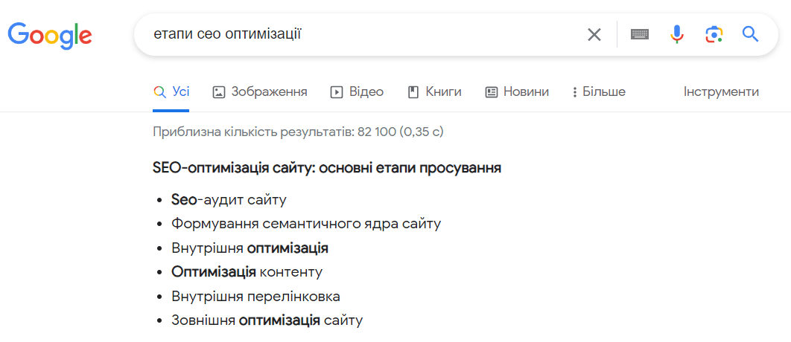Go to Google homepage via logo
791x342 pixels.
(49, 35)
